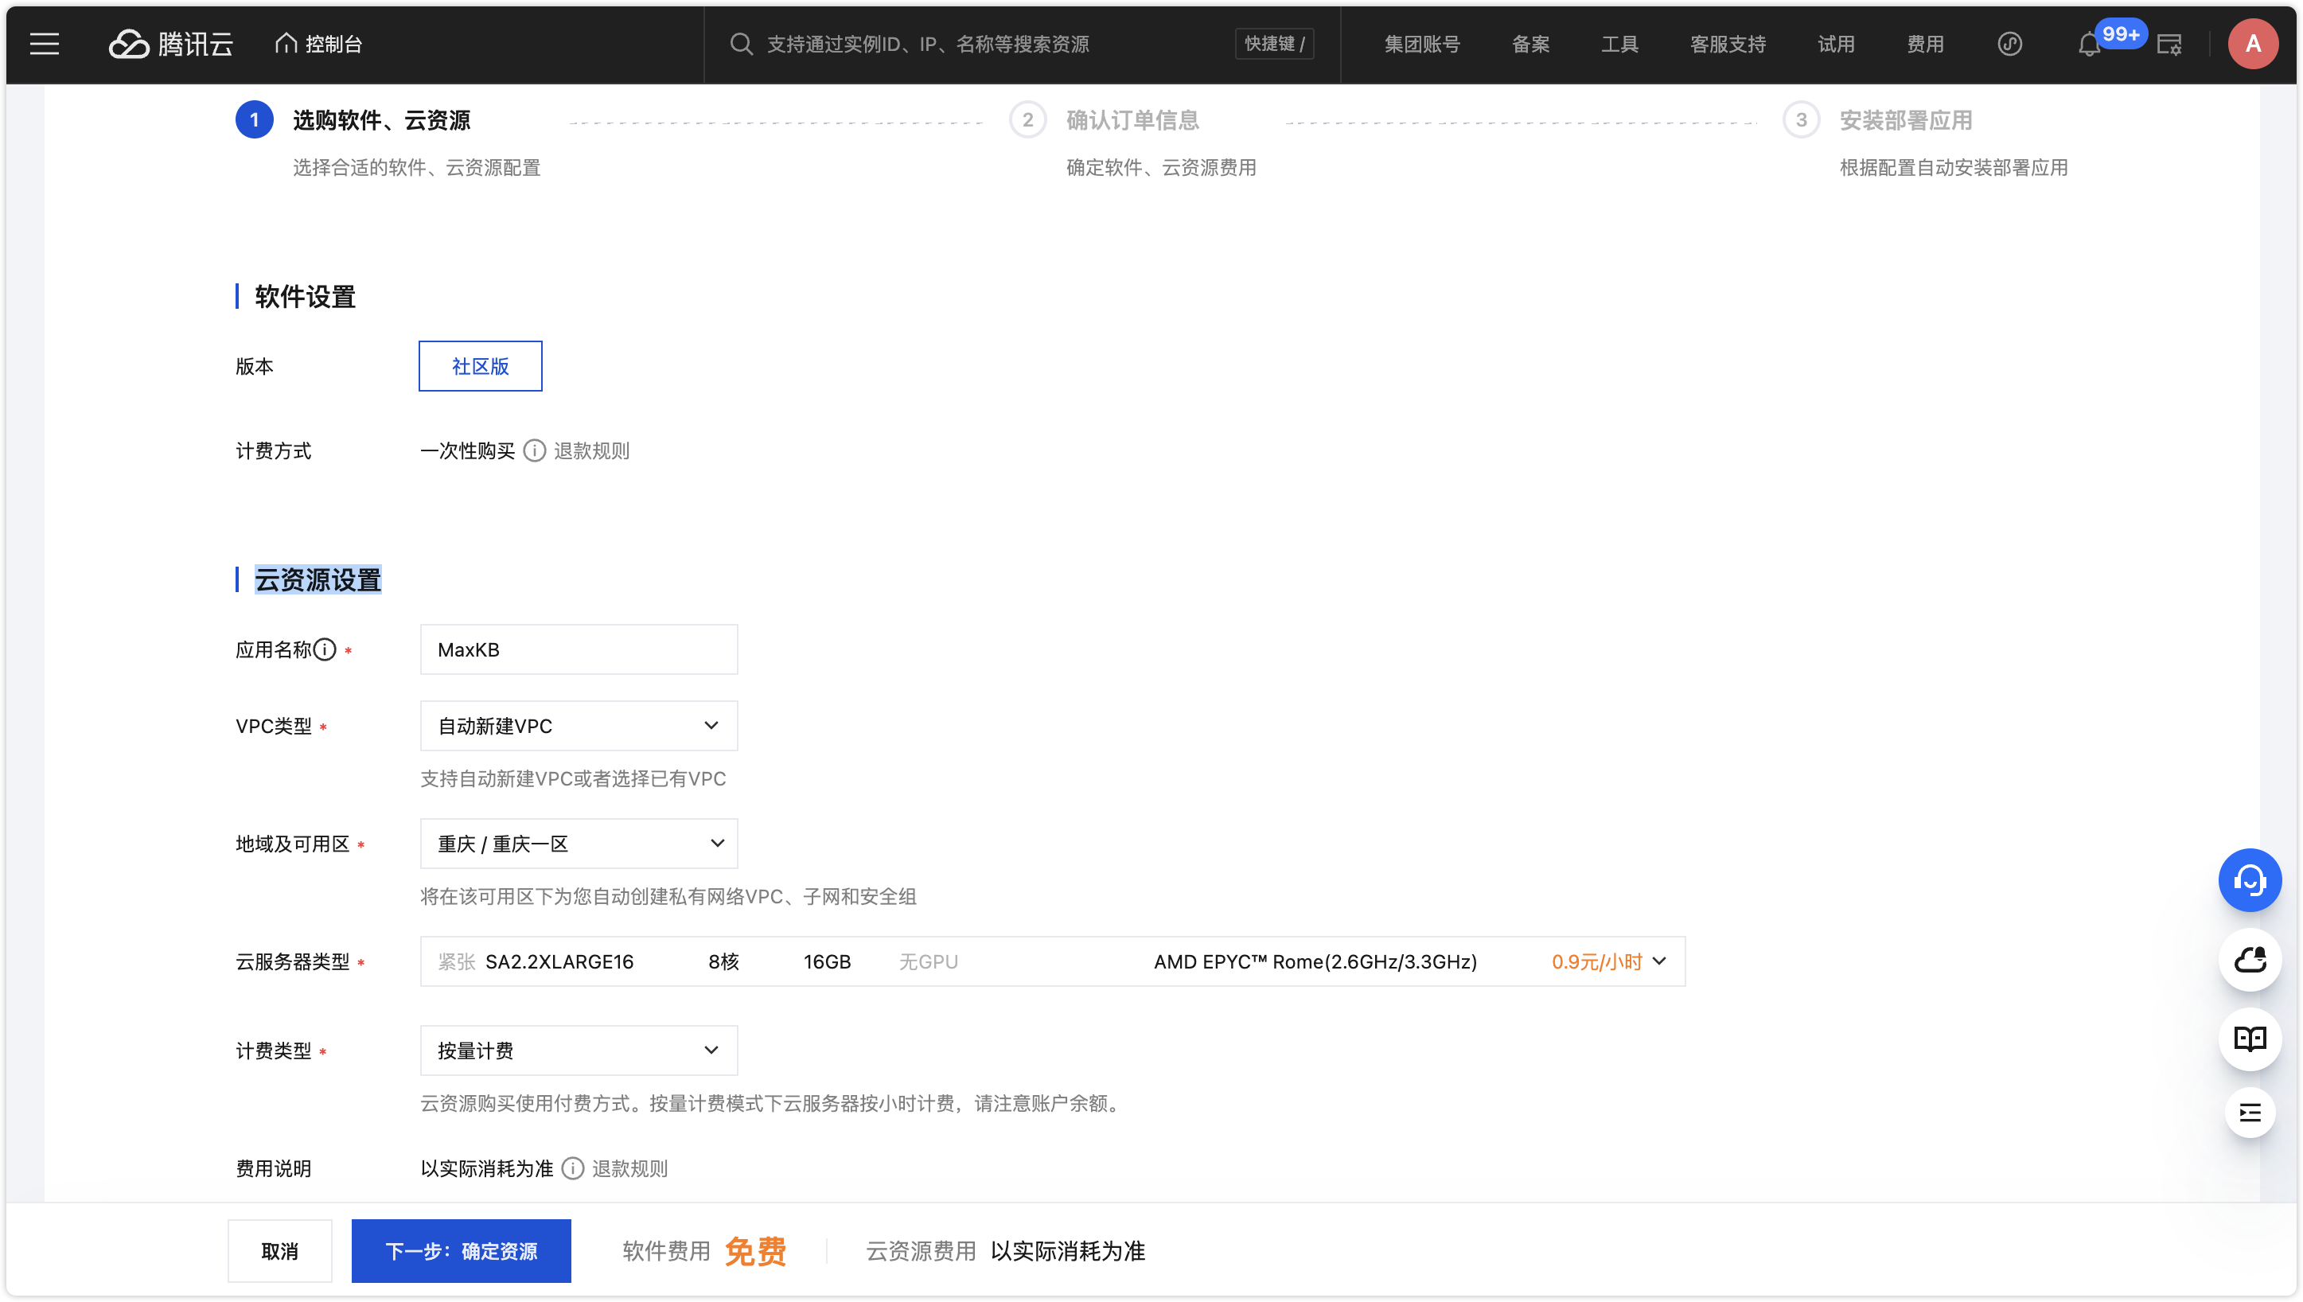Click the info icon beside 应用名称
2303x1302 pixels.
click(x=324, y=651)
